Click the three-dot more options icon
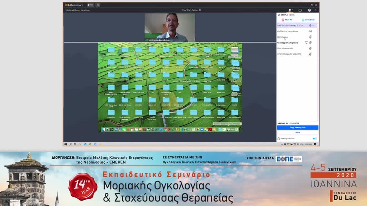 pos(316,10)
